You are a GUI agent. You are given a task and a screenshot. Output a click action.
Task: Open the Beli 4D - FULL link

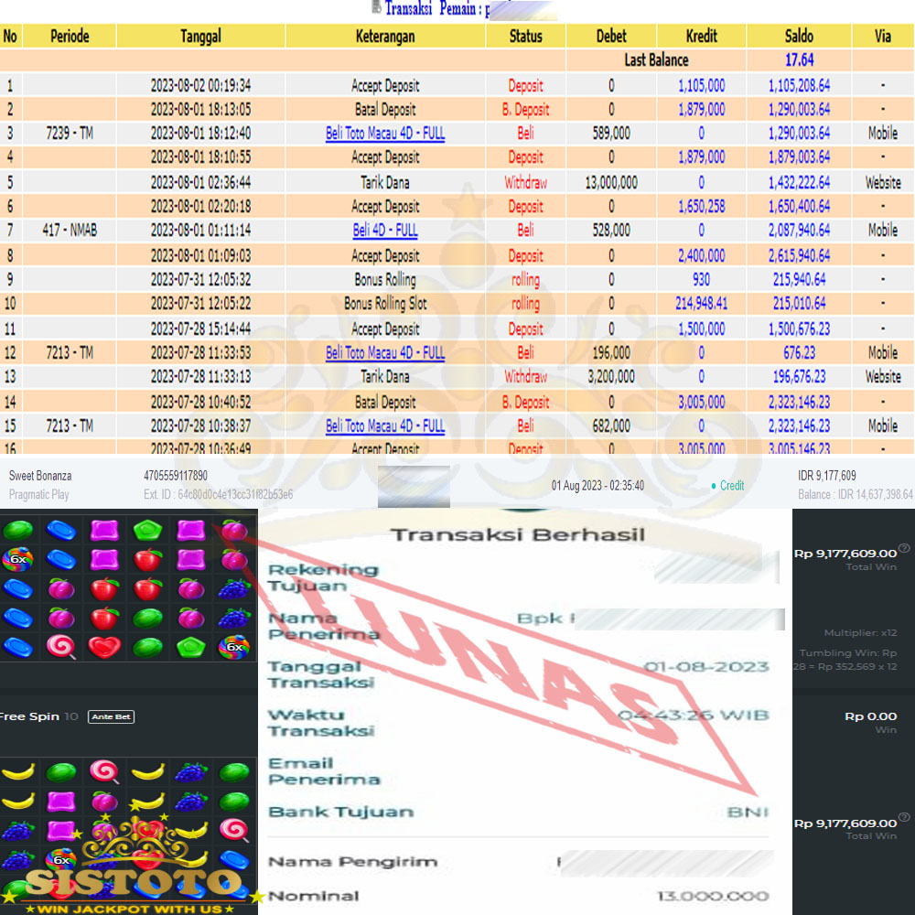point(385,231)
